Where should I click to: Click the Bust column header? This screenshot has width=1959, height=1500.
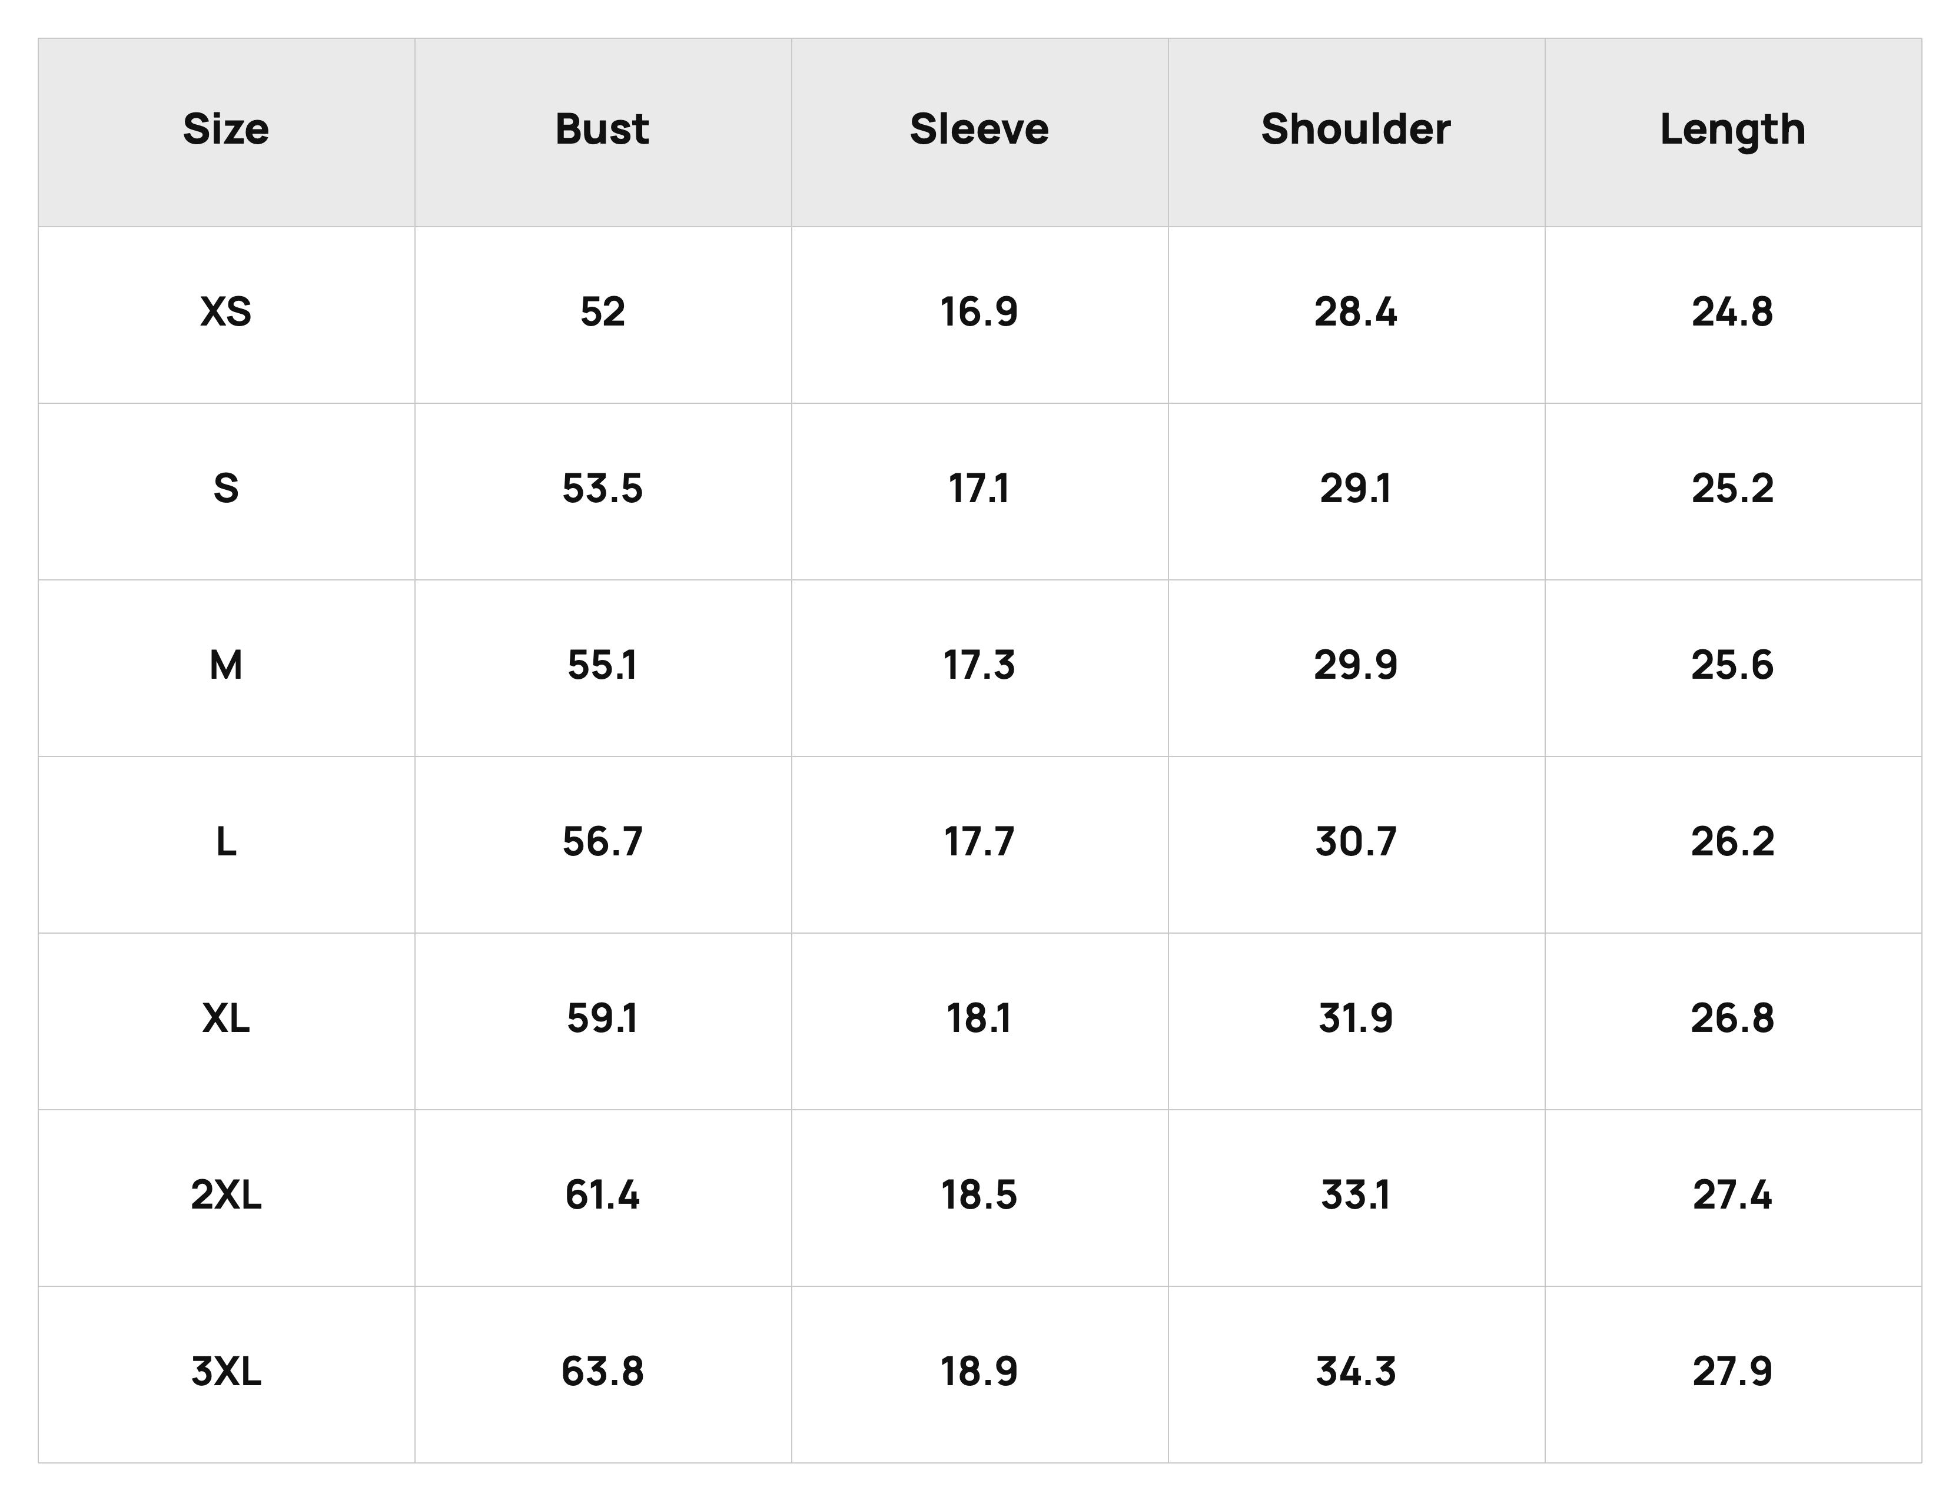coord(602,130)
